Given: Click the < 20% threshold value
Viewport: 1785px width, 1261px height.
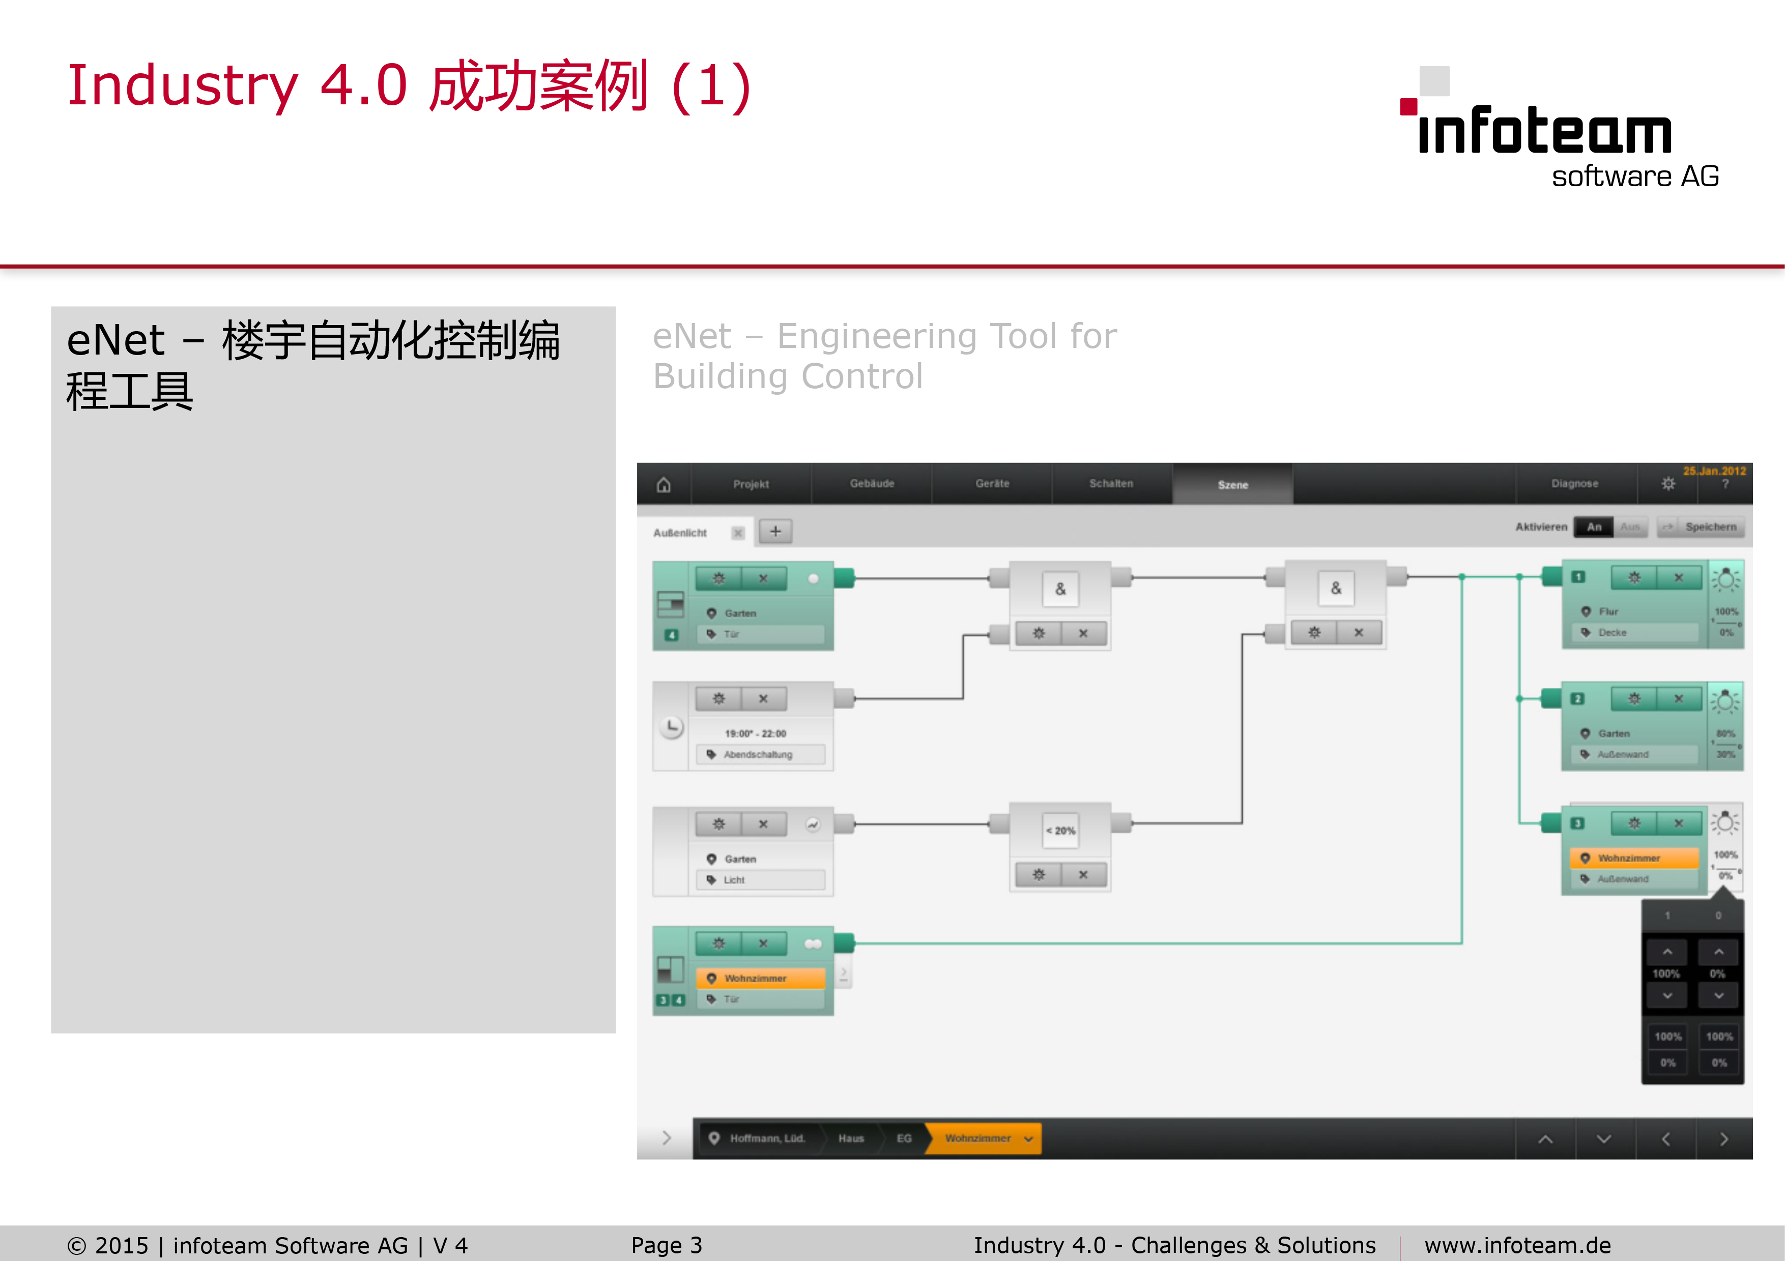Looking at the screenshot, I should pos(1060,831).
